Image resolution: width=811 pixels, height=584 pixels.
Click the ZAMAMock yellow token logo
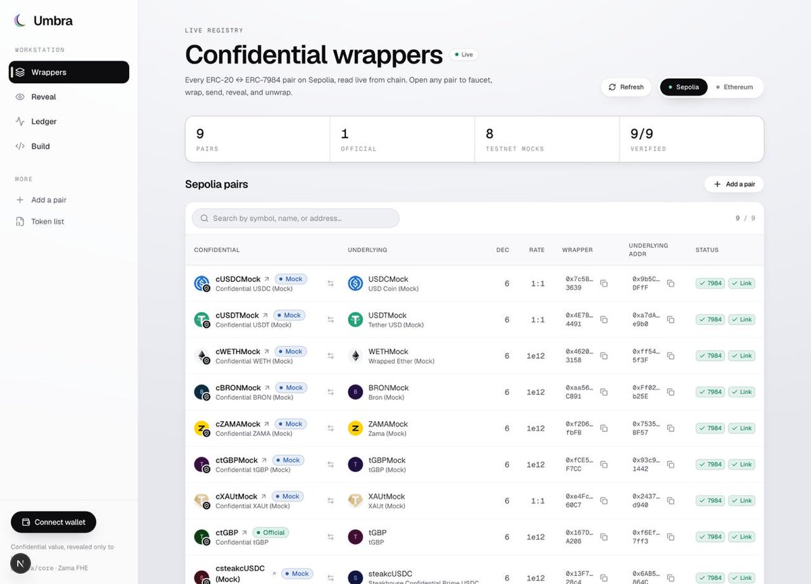coord(355,429)
